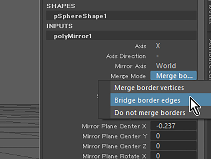The image size is (211, 159).
Task: Click the Axis value X
Action: pyautogui.click(x=158, y=46)
